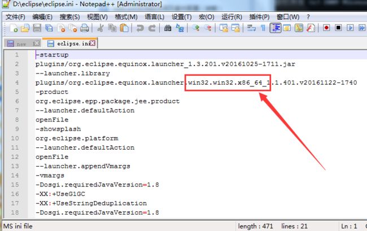
Task: Close the eclipse.ini tab with its X
Action: click(x=93, y=43)
